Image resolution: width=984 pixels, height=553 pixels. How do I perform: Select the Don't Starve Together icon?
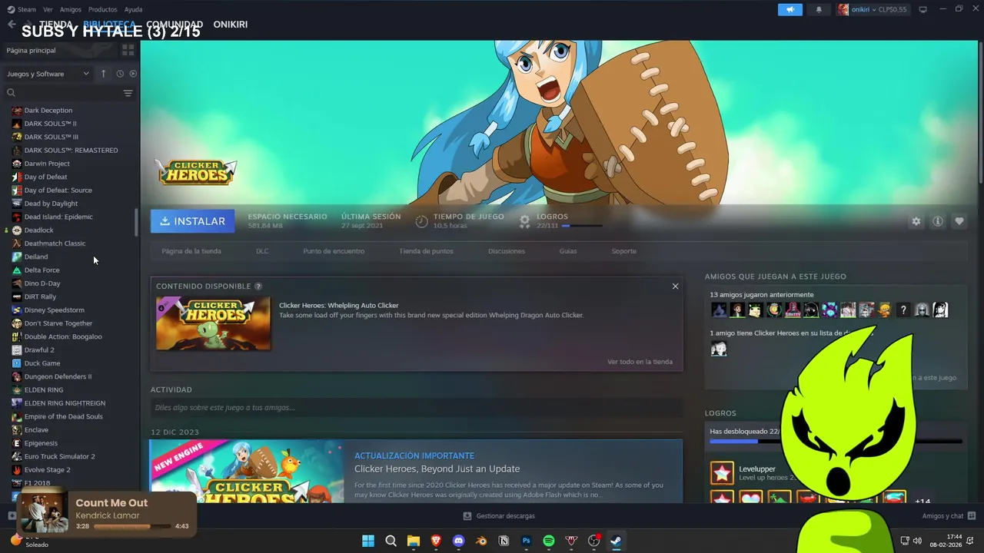pyautogui.click(x=17, y=323)
